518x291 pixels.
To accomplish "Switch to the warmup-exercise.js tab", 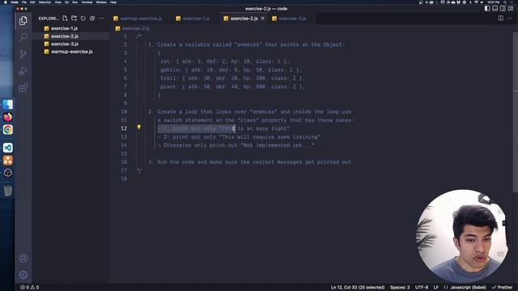I will pyautogui.click(x=138, y=19).
